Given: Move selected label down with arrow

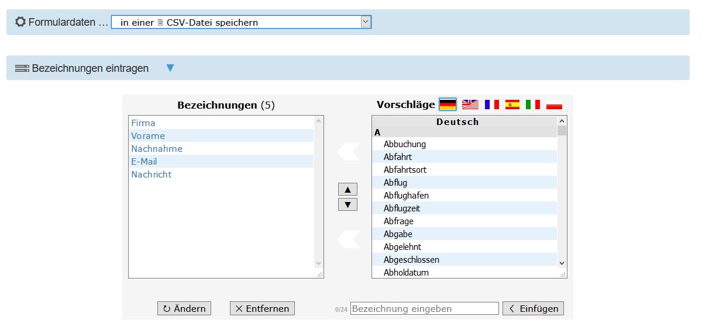Looking at the screenshot, I should coord(347,204).
